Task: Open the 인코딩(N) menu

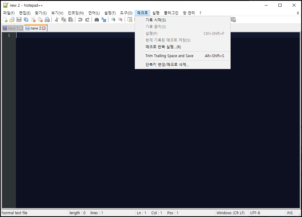Action: [x=76, y=13]
